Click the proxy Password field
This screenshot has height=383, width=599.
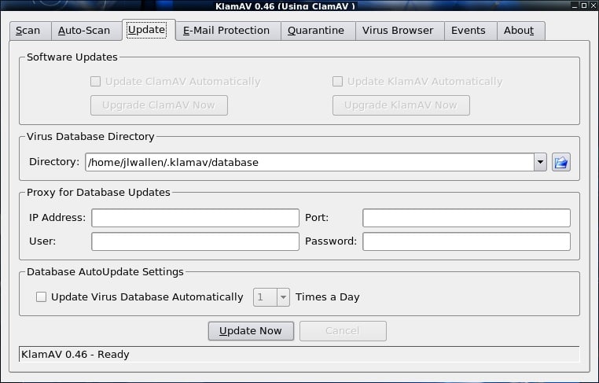(x=466, y=241)
